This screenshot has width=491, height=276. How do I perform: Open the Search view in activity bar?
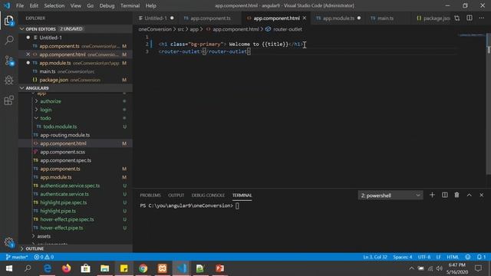pos(9,40)
